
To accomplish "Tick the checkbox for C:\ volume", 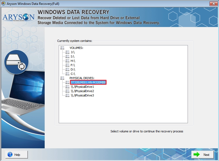I will tap(67, 74).
